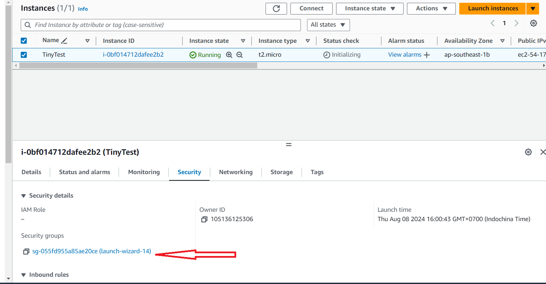Add alarm using the plus icon

(x=427, y=55)
